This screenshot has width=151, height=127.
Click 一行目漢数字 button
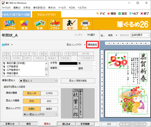pyautogui.click(x=85, y=58)
